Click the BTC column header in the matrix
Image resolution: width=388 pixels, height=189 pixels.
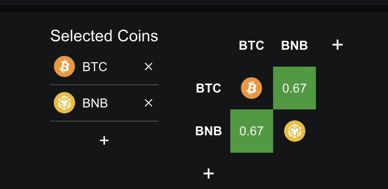[251, 46]
